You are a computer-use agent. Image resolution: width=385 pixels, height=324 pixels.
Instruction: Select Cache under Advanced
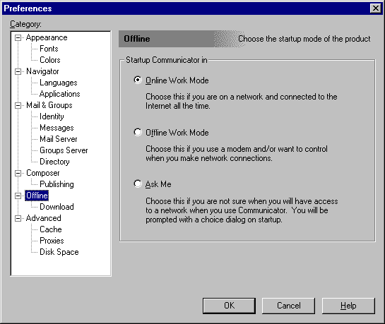51,229
